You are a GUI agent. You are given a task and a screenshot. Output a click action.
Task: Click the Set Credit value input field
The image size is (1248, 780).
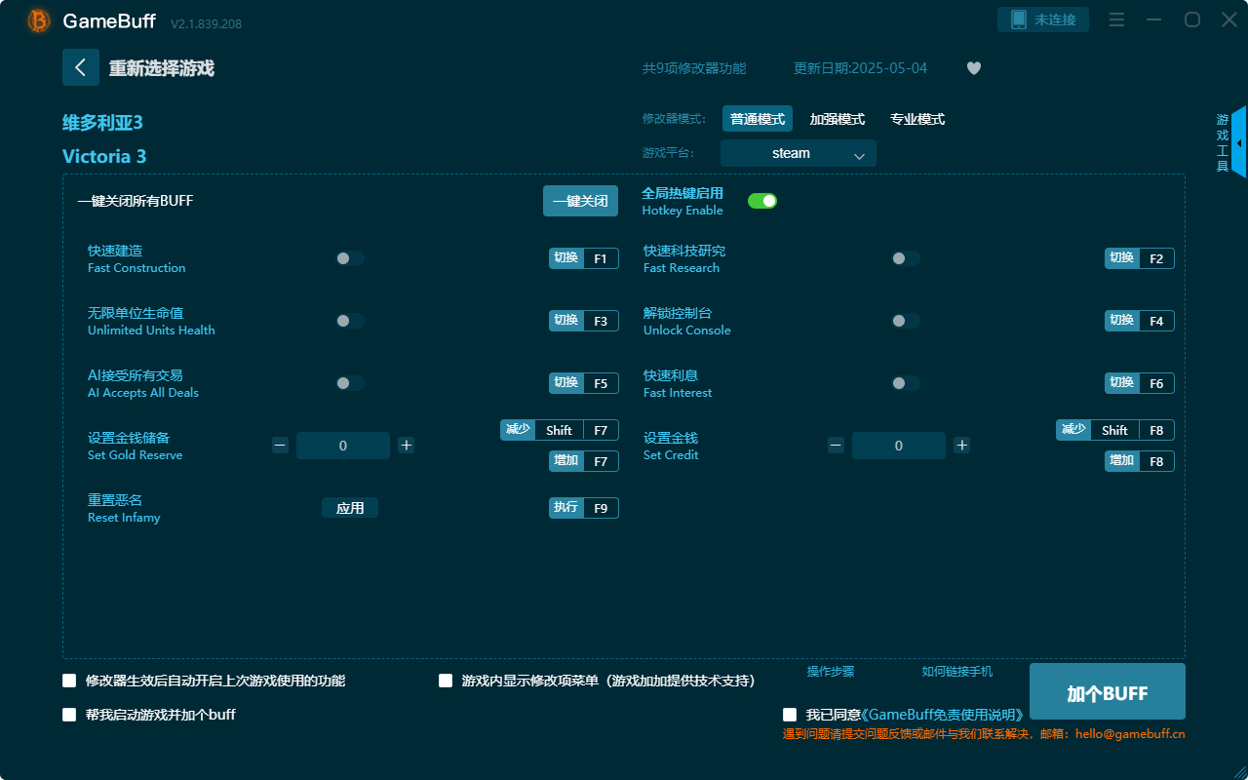(898, 445)
